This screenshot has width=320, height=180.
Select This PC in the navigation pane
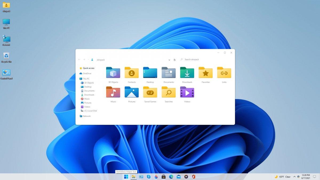pyautogui.click(x=87, y=79)
